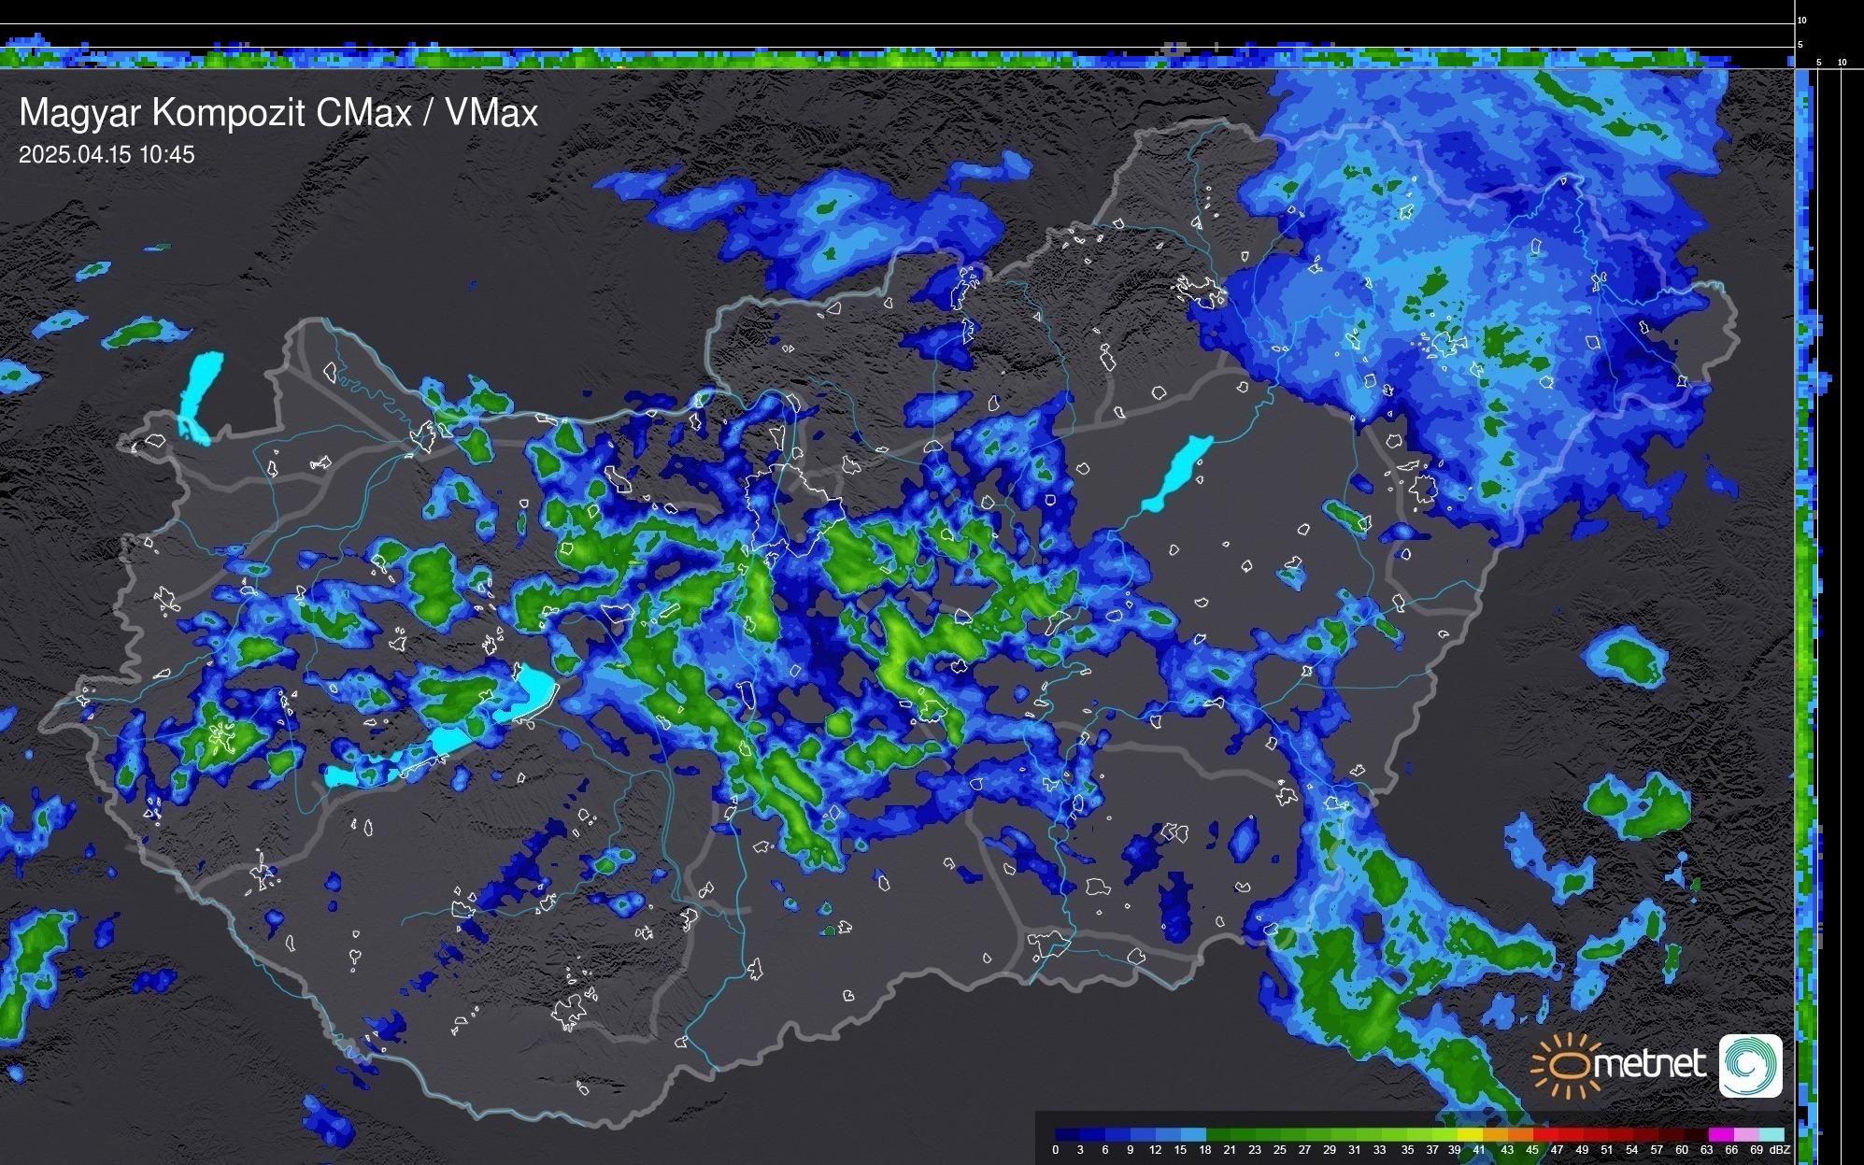
Task: Click the cyan Lake Tisza shape
Action: [x=1177, y=472]
